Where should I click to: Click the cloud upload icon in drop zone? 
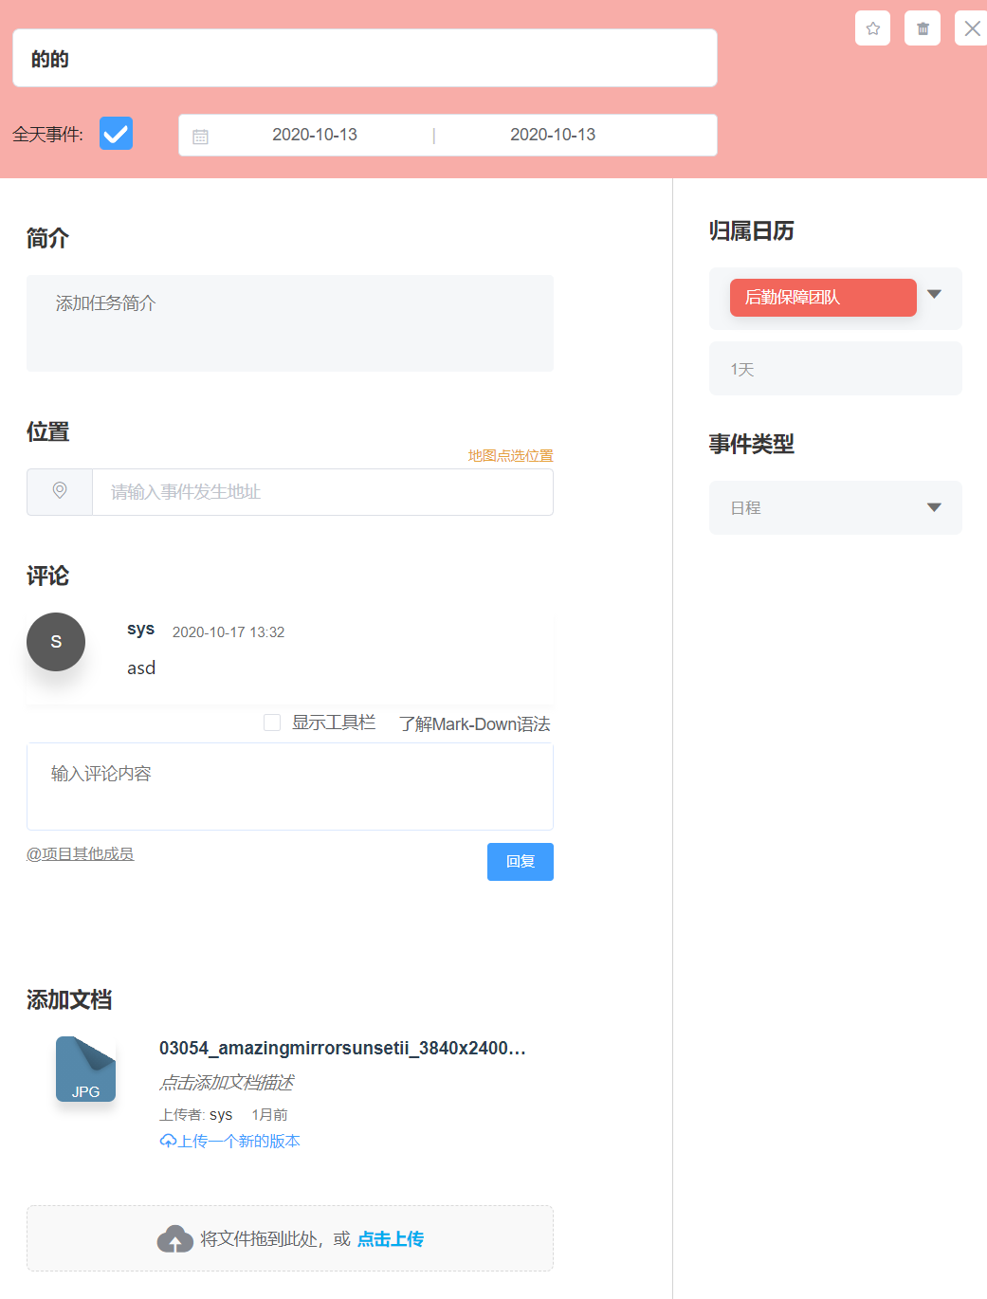click(x=175, y=1239)
